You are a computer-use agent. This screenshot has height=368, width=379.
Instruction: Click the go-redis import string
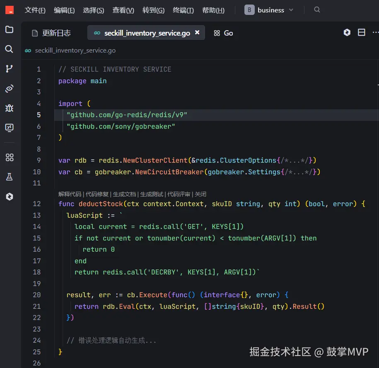point(127,115)
